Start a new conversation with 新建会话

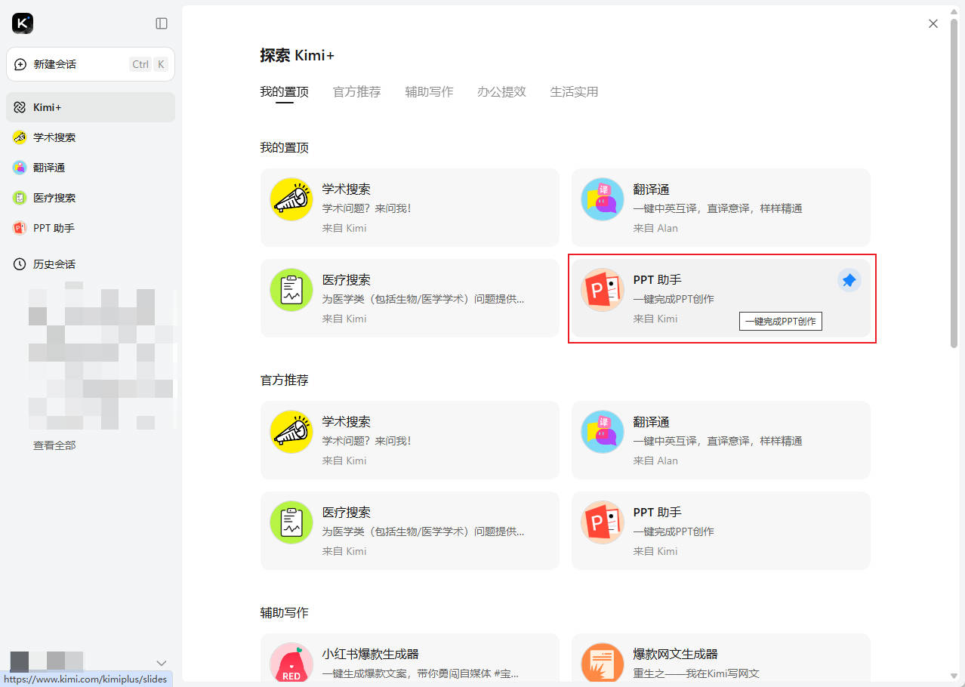tap(91, 64)
